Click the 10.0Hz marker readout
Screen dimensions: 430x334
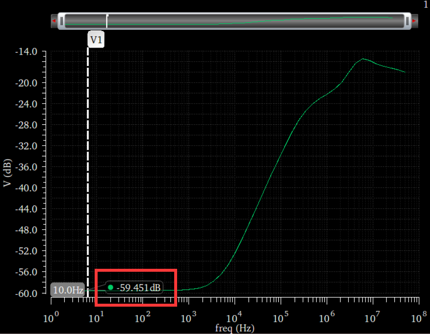(x=67, y=290)
